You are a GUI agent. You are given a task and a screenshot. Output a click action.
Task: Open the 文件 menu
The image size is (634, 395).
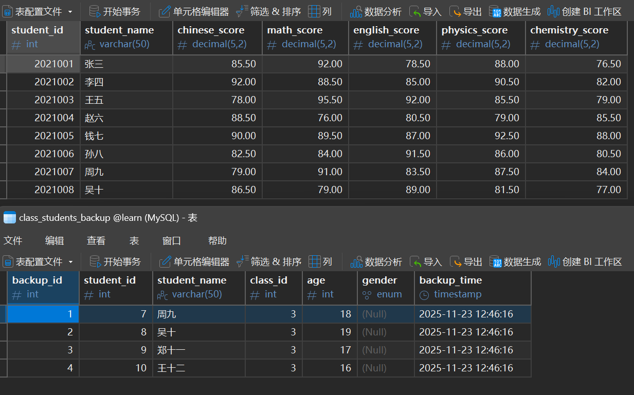[13, 240]
